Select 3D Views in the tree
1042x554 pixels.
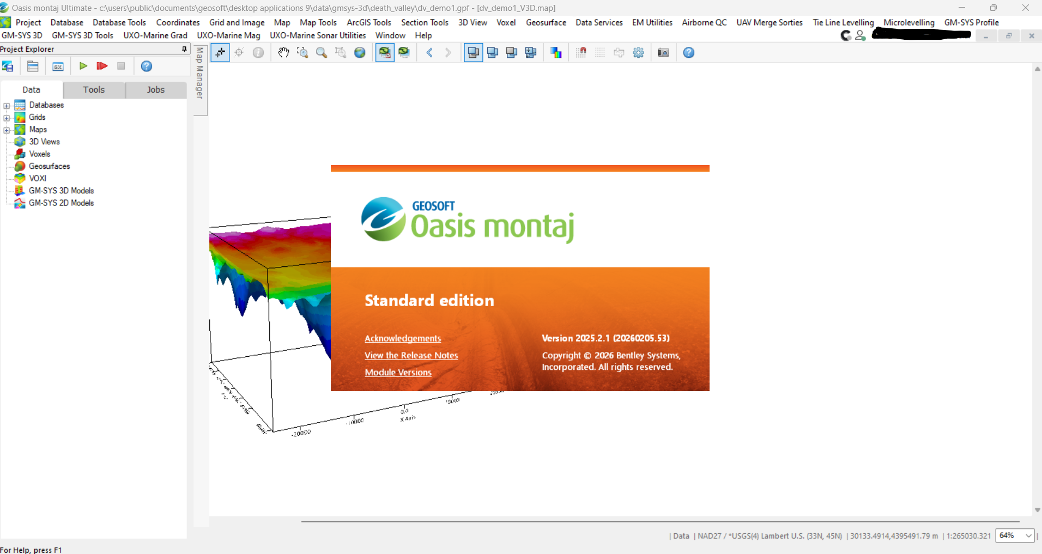[44, 142]
